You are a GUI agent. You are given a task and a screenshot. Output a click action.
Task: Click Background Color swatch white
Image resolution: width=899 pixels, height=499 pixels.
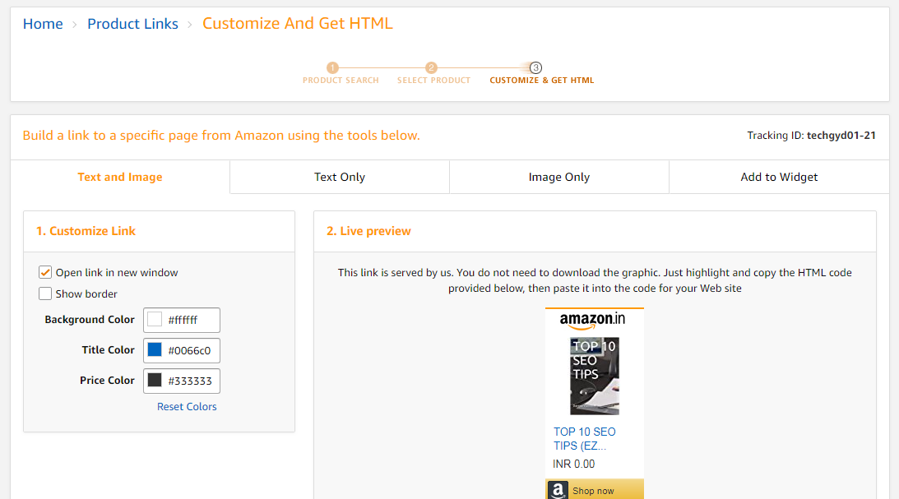click(x=155, y=320)
